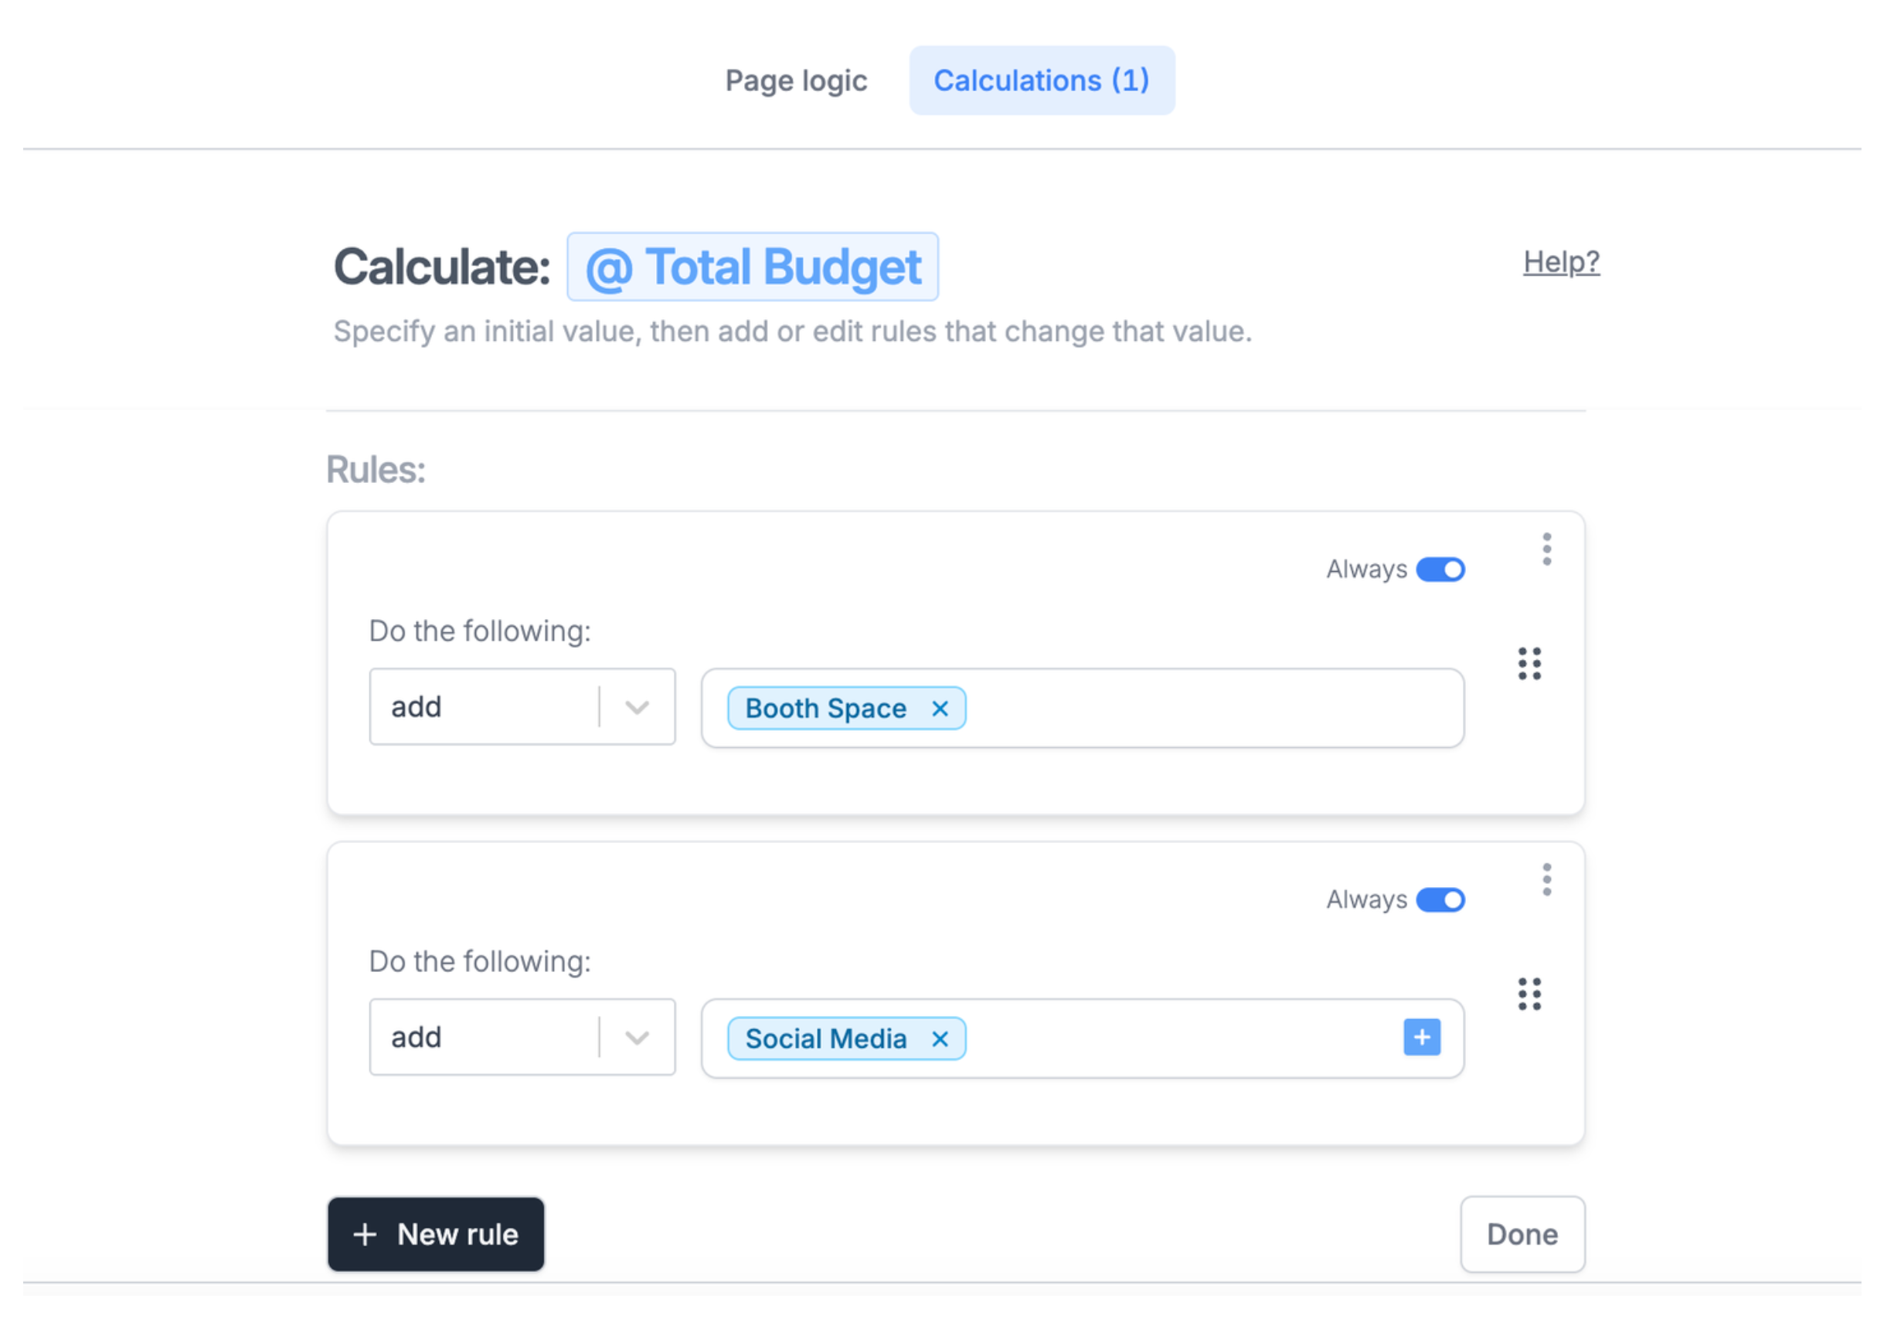Open the kebab menu on the first rule

pyautogui.click(x=1546, y=548)
